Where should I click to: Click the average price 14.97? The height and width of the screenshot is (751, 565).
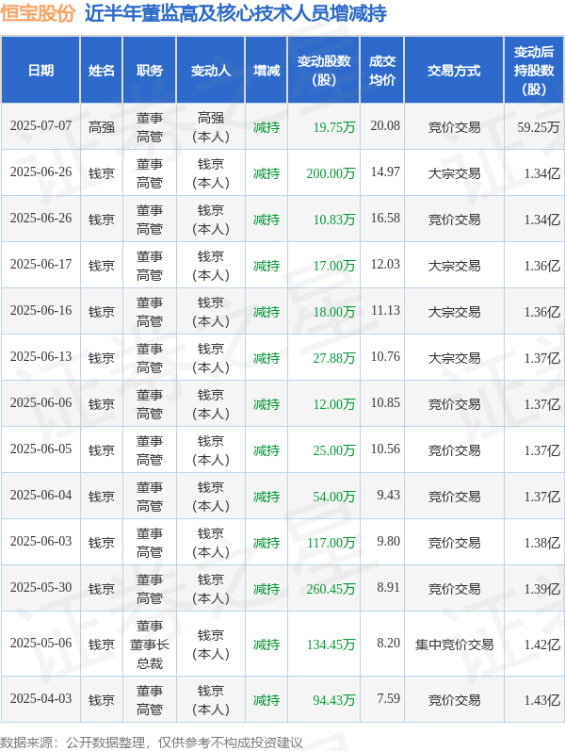(385, 171)
